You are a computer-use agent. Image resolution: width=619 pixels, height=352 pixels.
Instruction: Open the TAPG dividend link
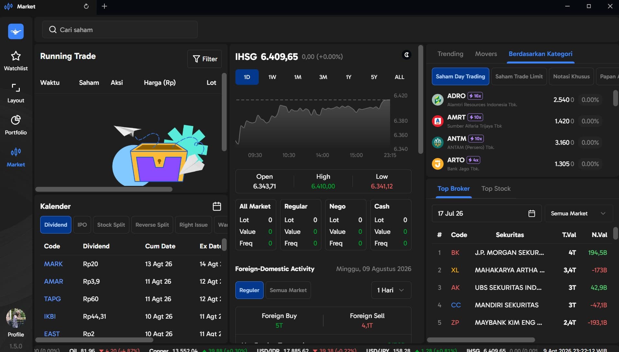53,299
